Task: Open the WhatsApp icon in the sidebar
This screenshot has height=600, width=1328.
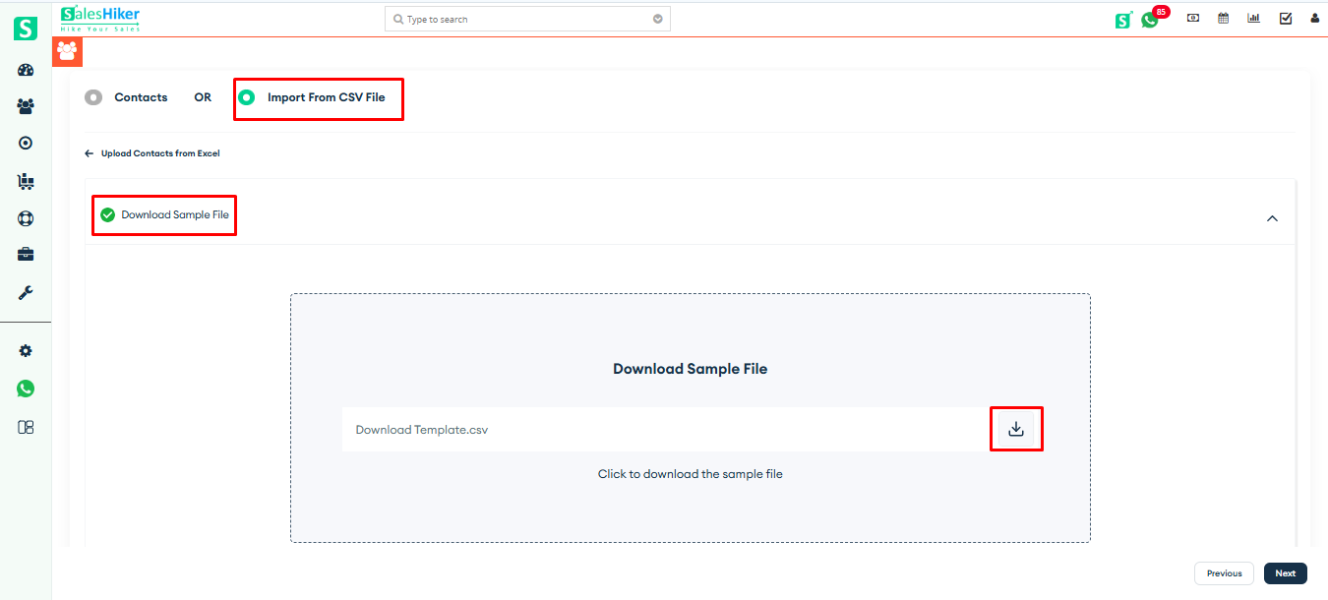Action: (25, 388)
